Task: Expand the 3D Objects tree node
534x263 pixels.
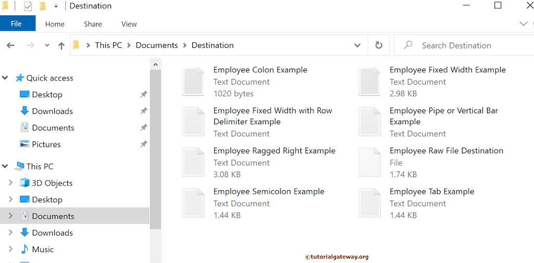Action: [10, 183]
